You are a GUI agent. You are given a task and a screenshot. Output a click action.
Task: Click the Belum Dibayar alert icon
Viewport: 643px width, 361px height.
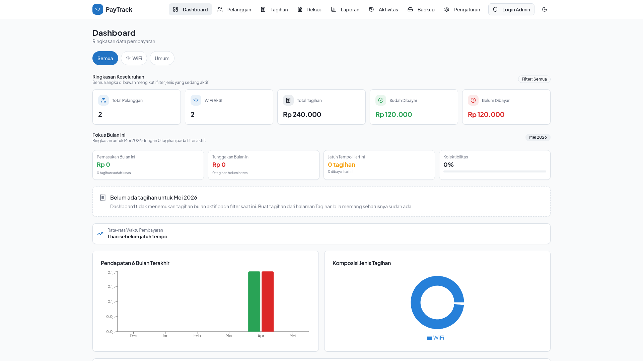click(473, 100)
